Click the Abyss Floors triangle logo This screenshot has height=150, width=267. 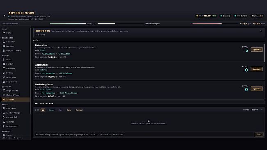pos(5,16)
